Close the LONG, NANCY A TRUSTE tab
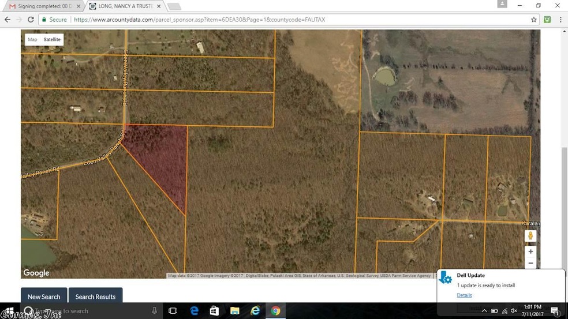568x319 pixels. tap(159, 6)
